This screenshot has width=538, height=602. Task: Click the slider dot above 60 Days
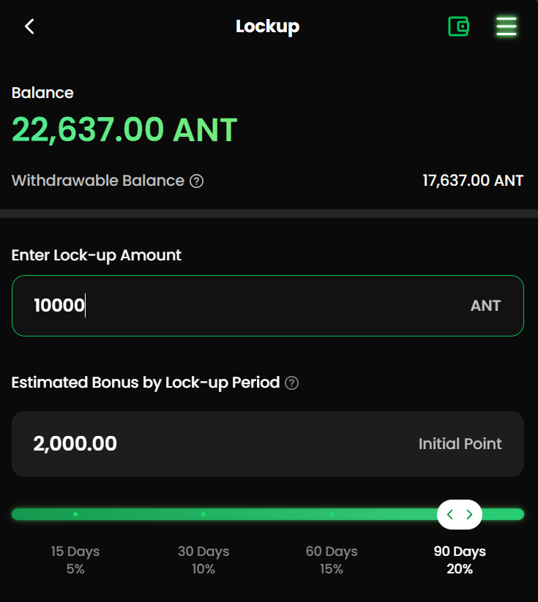(332, 514)
